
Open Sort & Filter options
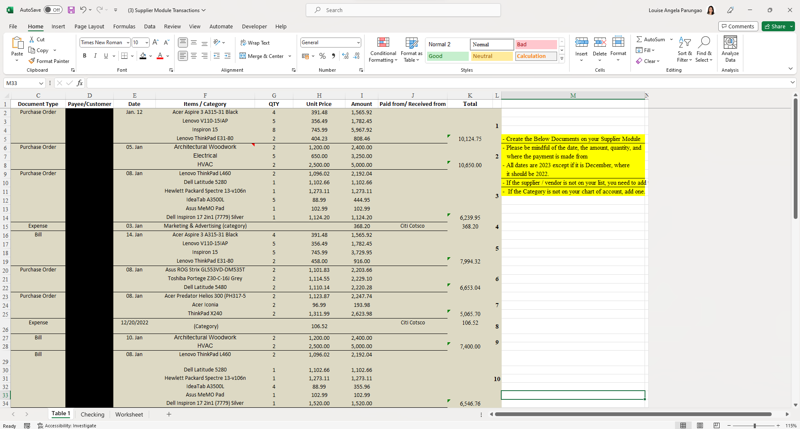[685, 50]
